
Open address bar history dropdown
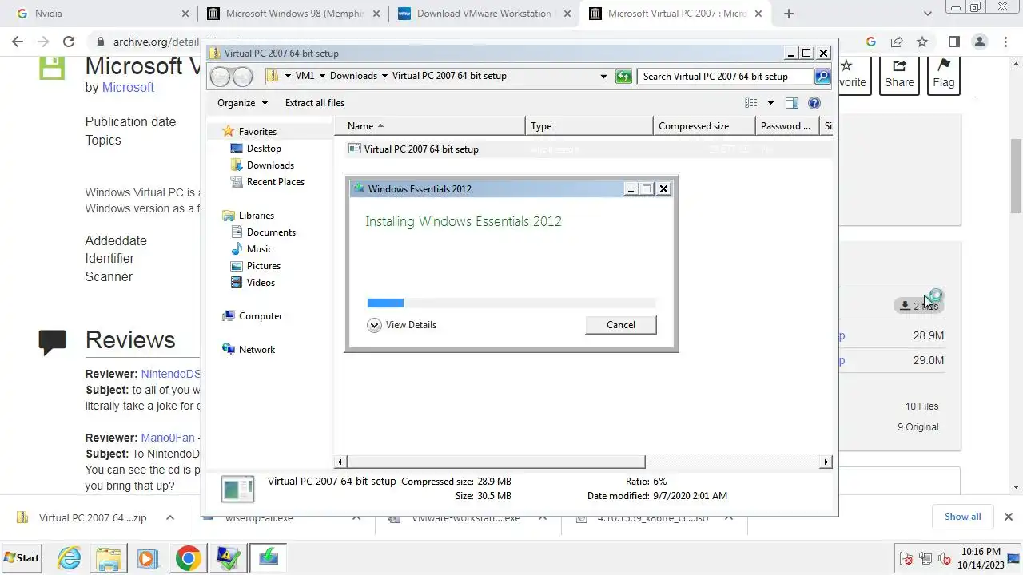click(x=603, y=77)
